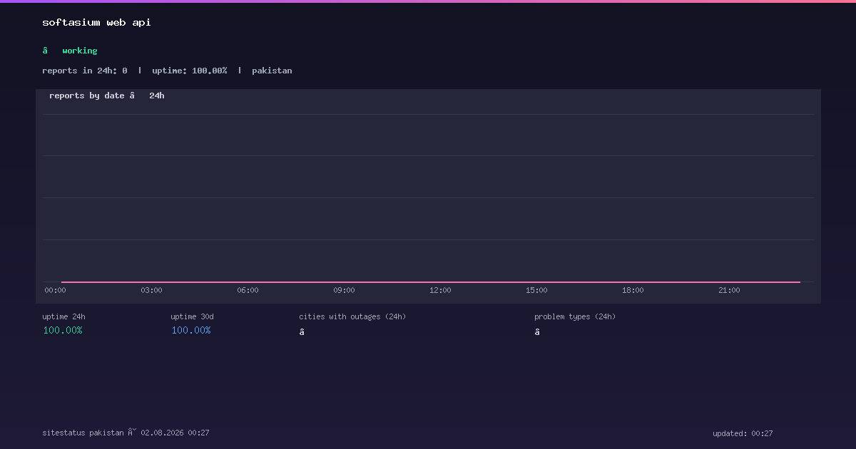Click the 03:00 axis label
Screen dimensions: 856x449
151,290
